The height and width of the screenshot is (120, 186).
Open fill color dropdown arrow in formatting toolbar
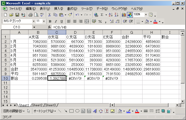point(151,21)
